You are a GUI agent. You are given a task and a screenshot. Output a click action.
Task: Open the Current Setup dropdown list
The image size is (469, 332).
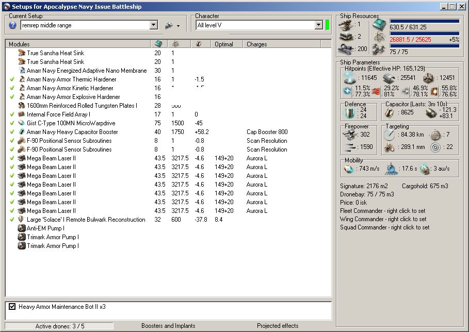(153, 25)
